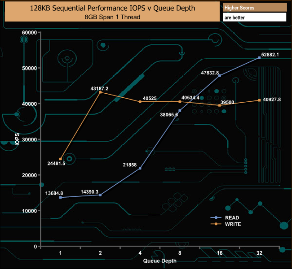Click the 'are better' label box

click(255, 17)
